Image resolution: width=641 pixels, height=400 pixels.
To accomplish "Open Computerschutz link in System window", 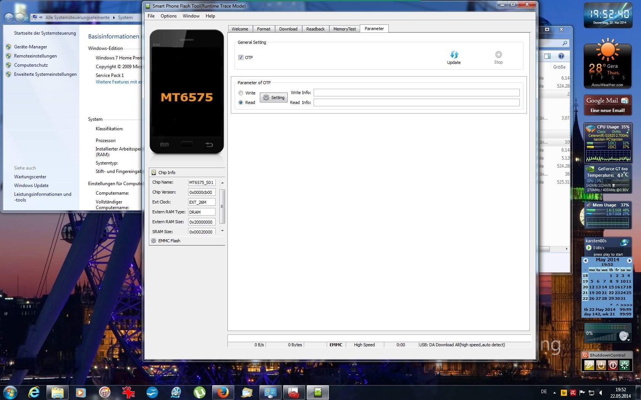I will 31,65.
